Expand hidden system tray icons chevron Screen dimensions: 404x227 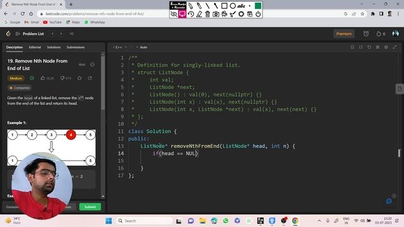point(319,221)
